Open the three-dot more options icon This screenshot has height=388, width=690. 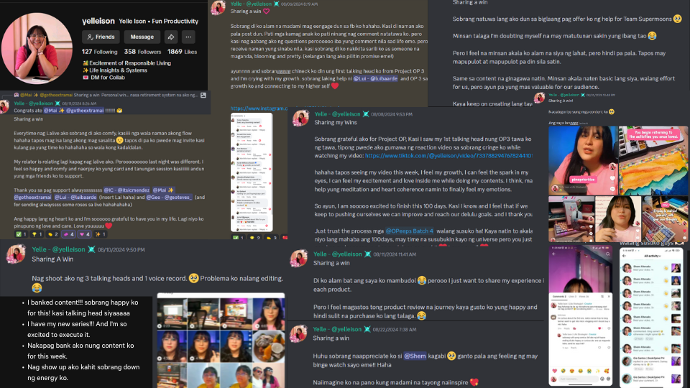pos(188,37)
